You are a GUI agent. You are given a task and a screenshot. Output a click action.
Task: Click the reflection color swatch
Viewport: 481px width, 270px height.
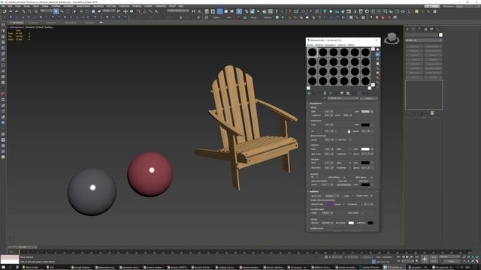click(365, 149)
